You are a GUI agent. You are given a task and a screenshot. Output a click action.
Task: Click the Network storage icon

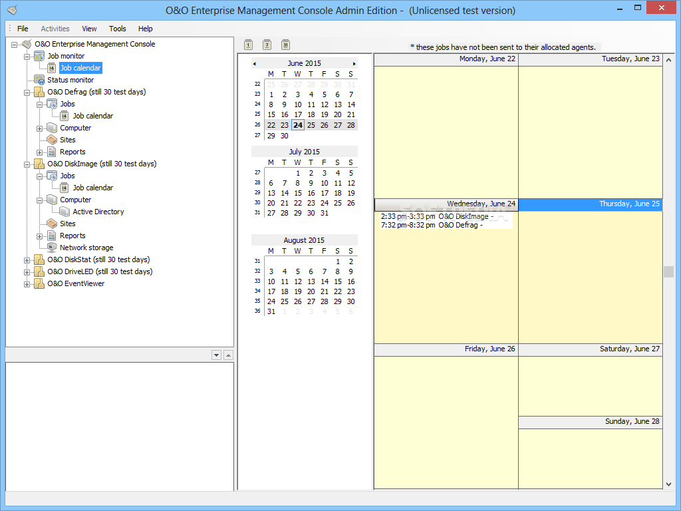pos(52,248)
